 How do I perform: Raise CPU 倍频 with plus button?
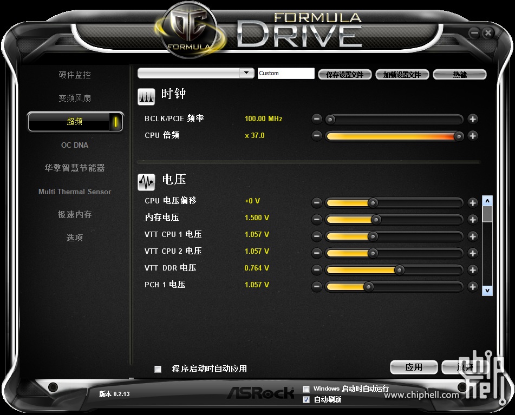point(473,135)
